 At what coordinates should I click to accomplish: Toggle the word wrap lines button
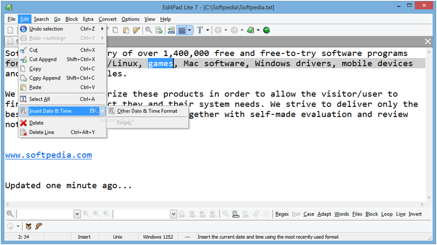tap(182, 30)
